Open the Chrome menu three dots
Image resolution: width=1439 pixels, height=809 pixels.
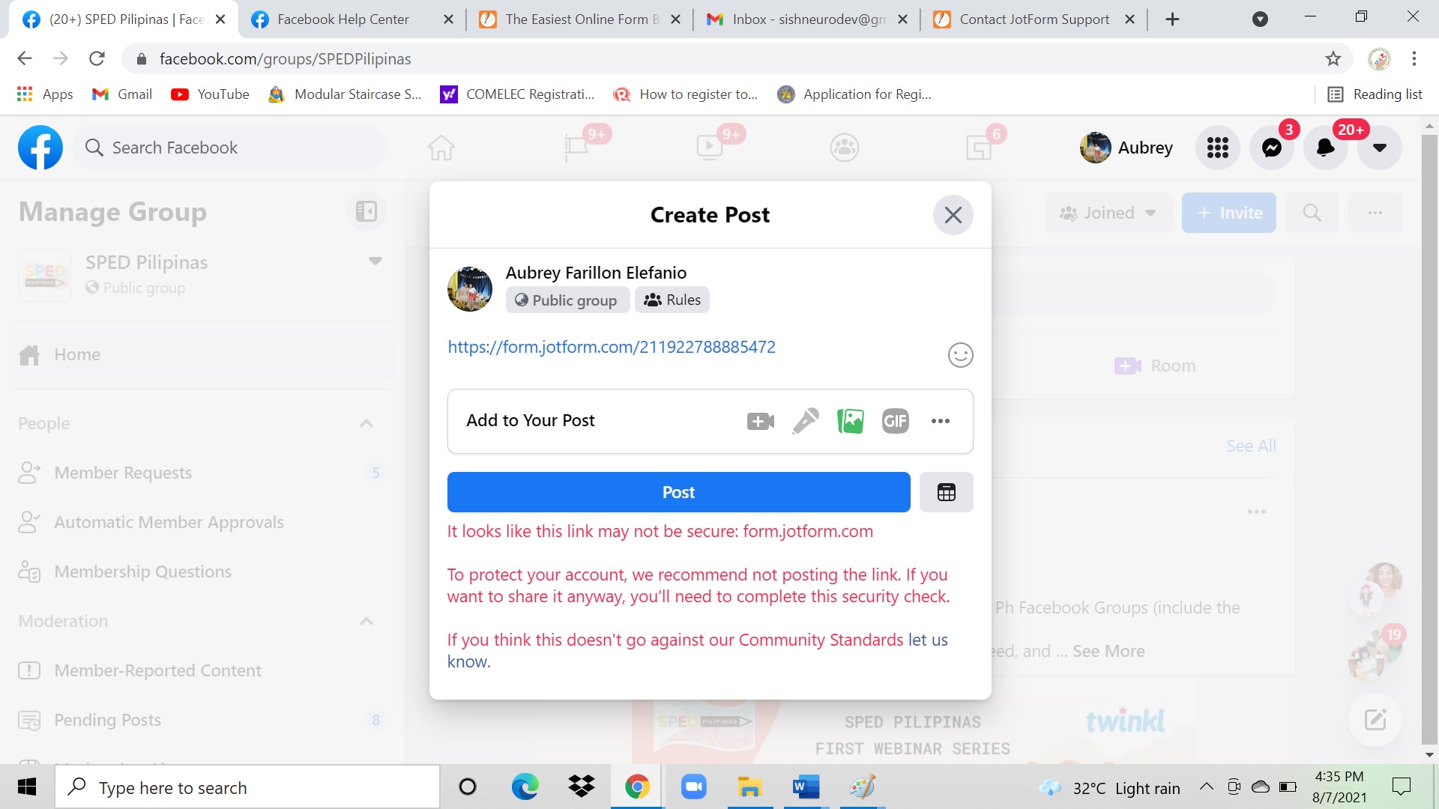click(x=1414, y=58)
